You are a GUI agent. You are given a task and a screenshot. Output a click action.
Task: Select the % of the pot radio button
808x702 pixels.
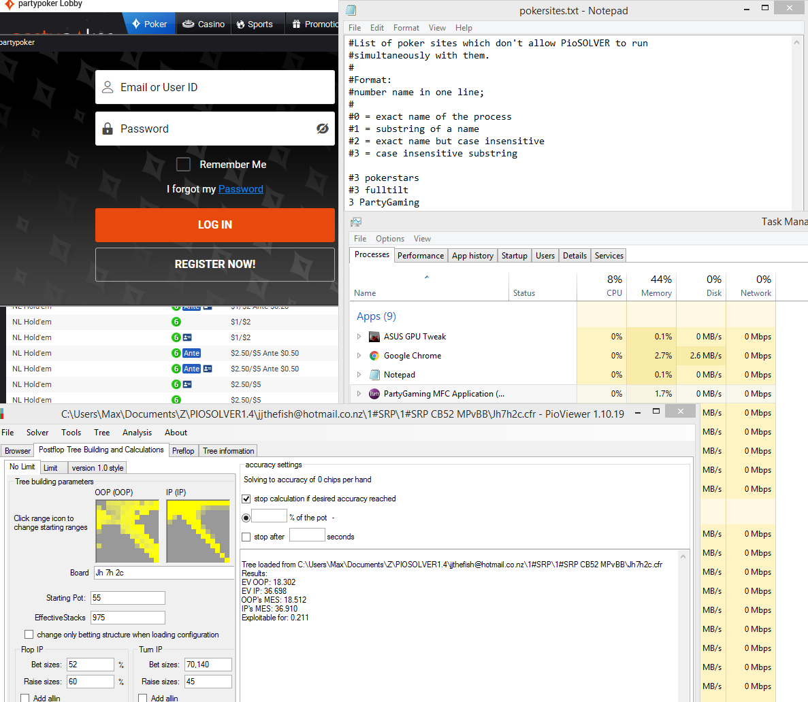246,518
